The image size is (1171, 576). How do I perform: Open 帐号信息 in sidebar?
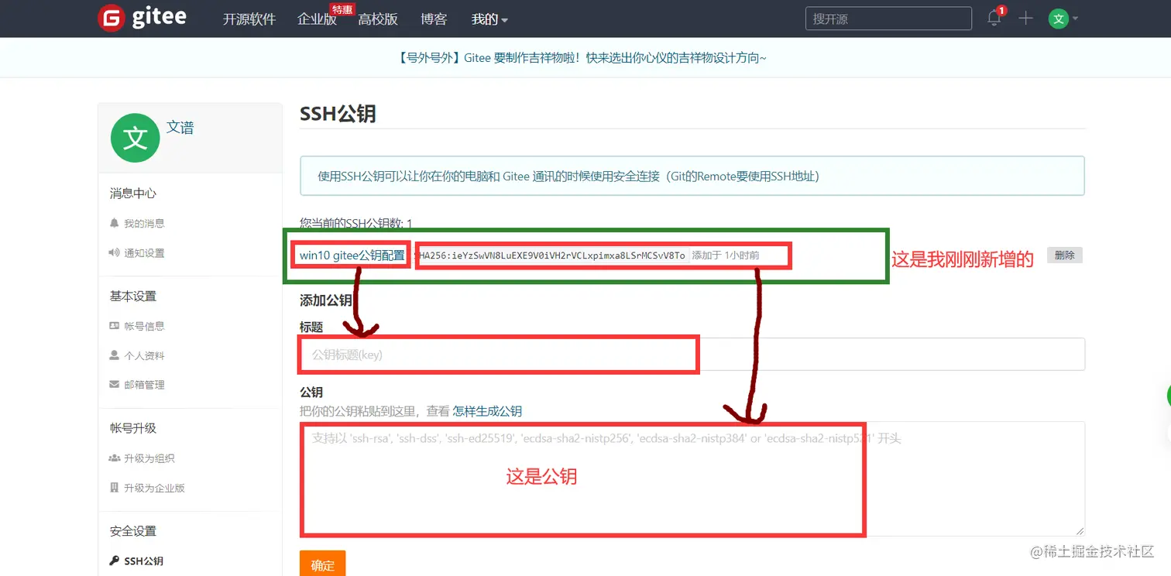tap(144, 326)
